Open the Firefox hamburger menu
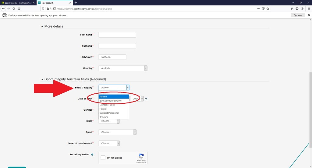Screen dimensions: 312x168 tap(309, 8)
